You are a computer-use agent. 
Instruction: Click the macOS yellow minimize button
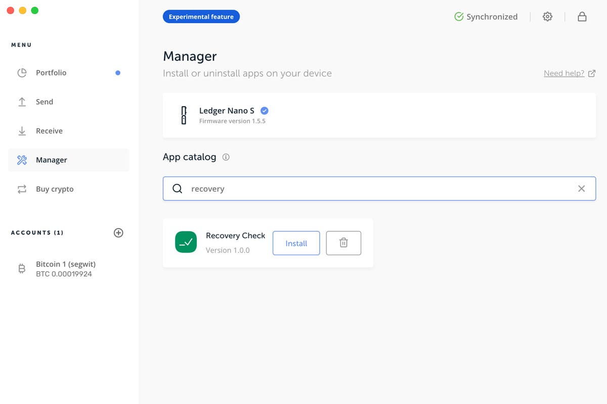coord(22,10)
